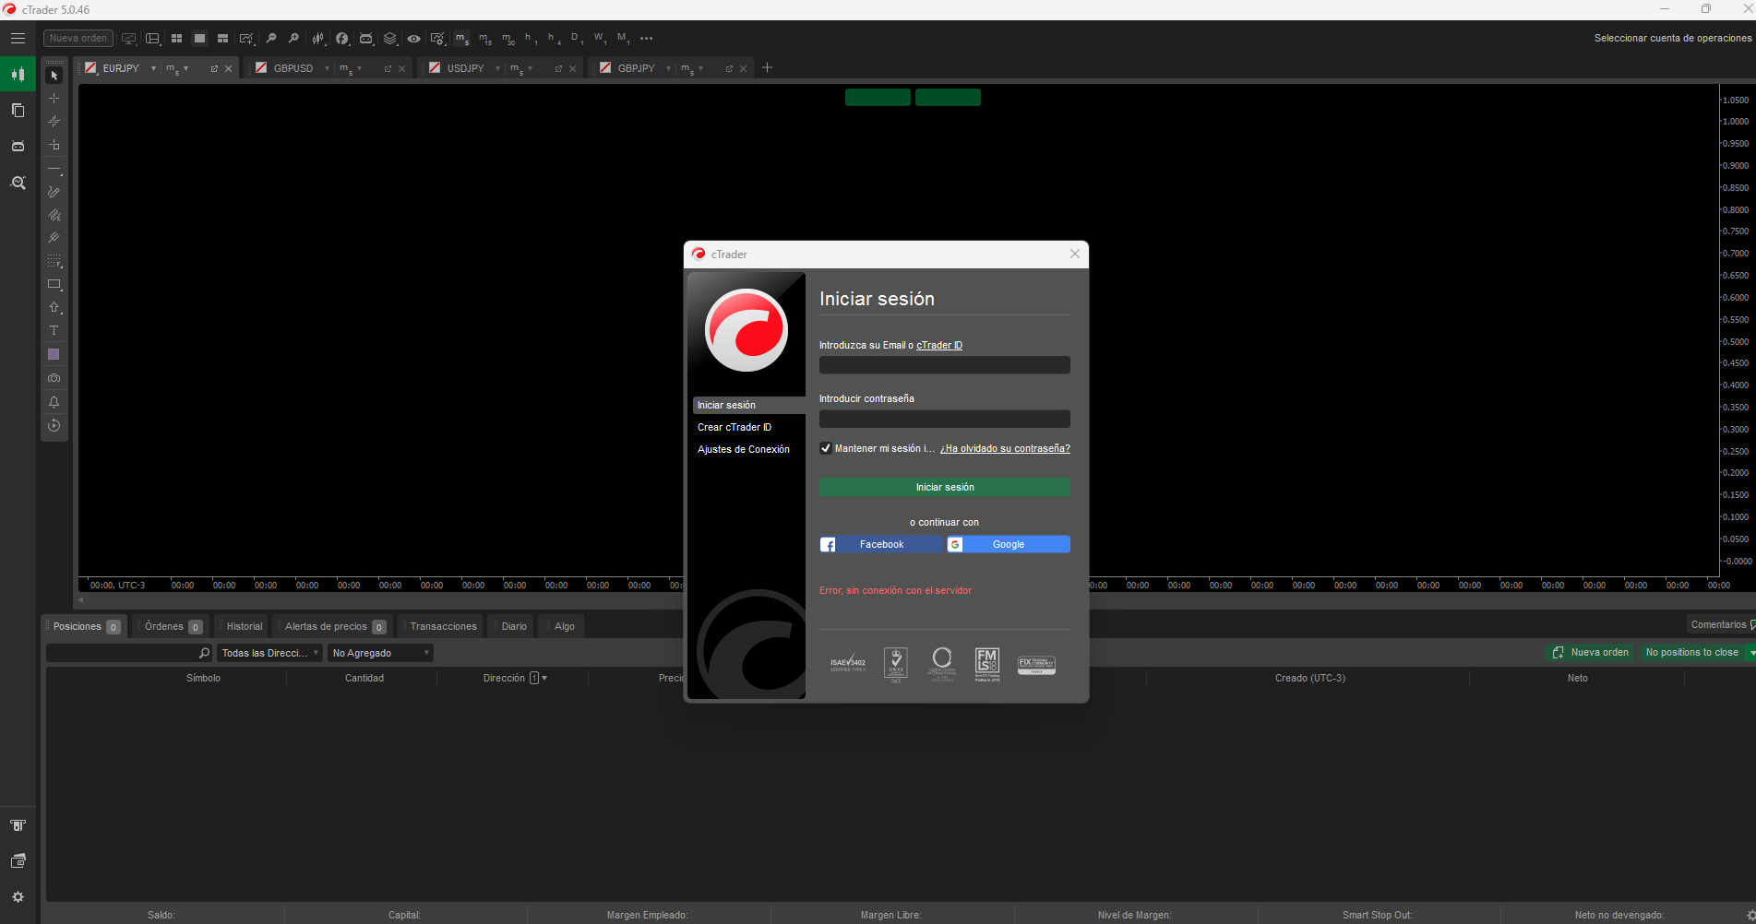Screen dimensions: 1756x924
Task: Select the W1 timeframe
Action: coord(600,39)
